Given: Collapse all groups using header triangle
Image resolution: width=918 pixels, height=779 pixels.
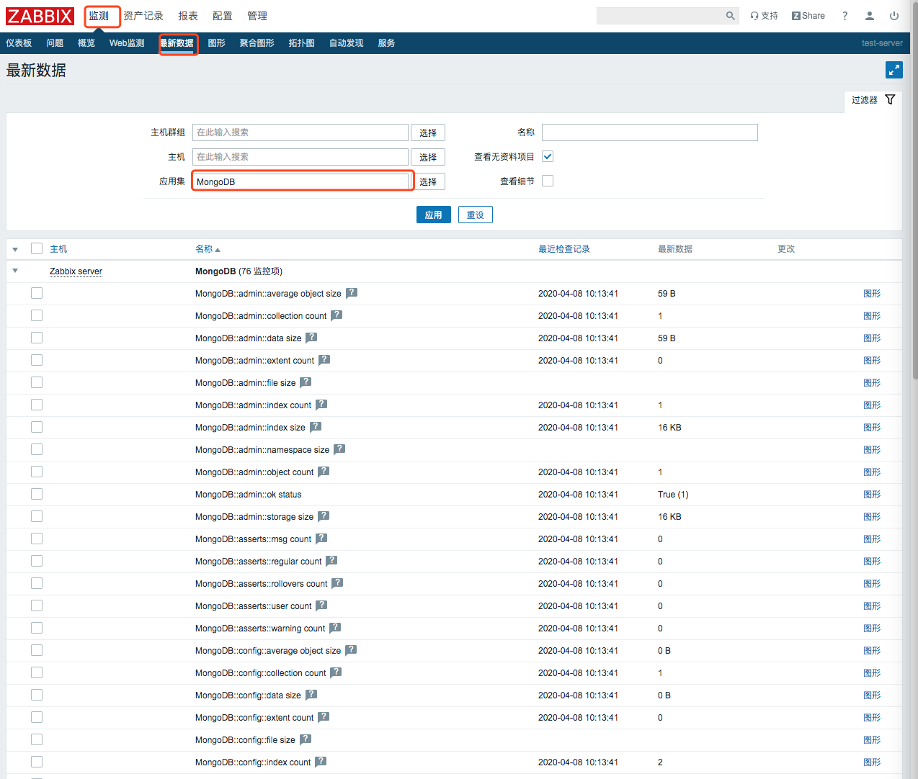Looking at the screenshot, I should [x=15, y=249].
